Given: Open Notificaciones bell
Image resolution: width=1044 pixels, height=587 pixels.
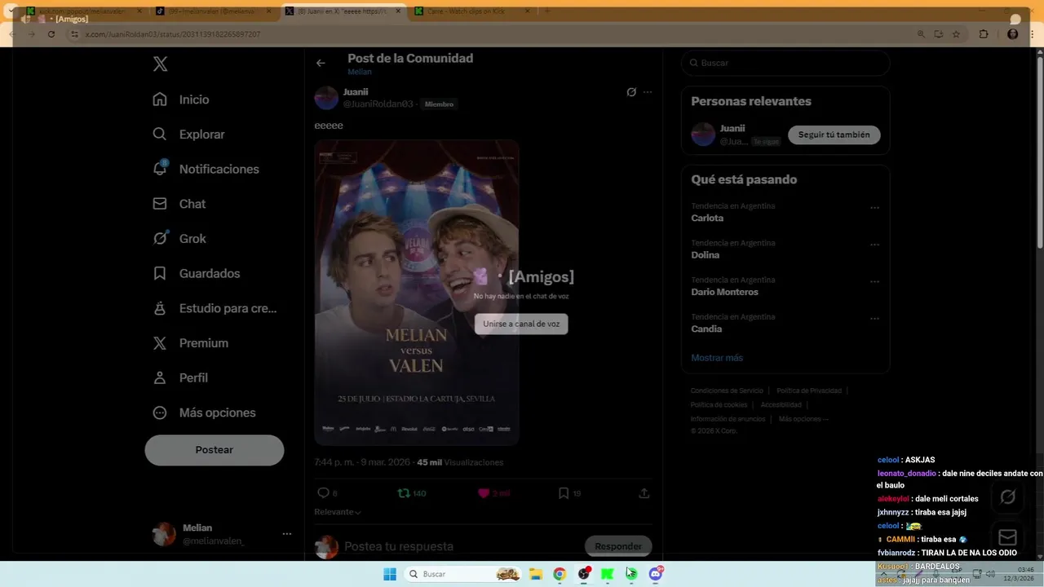Looking at the screenshot, I should [206, 169].
